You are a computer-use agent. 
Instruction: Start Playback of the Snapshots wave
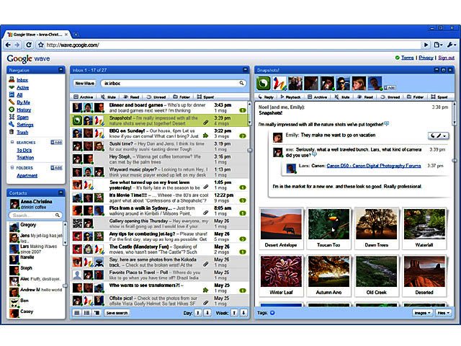coord(291,97)
